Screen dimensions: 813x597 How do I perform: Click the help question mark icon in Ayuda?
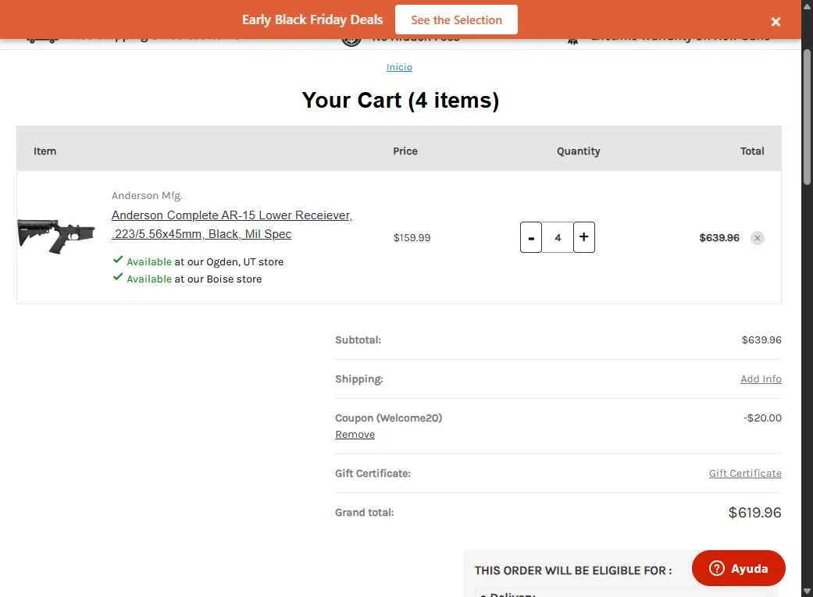[x=717, y=568]
